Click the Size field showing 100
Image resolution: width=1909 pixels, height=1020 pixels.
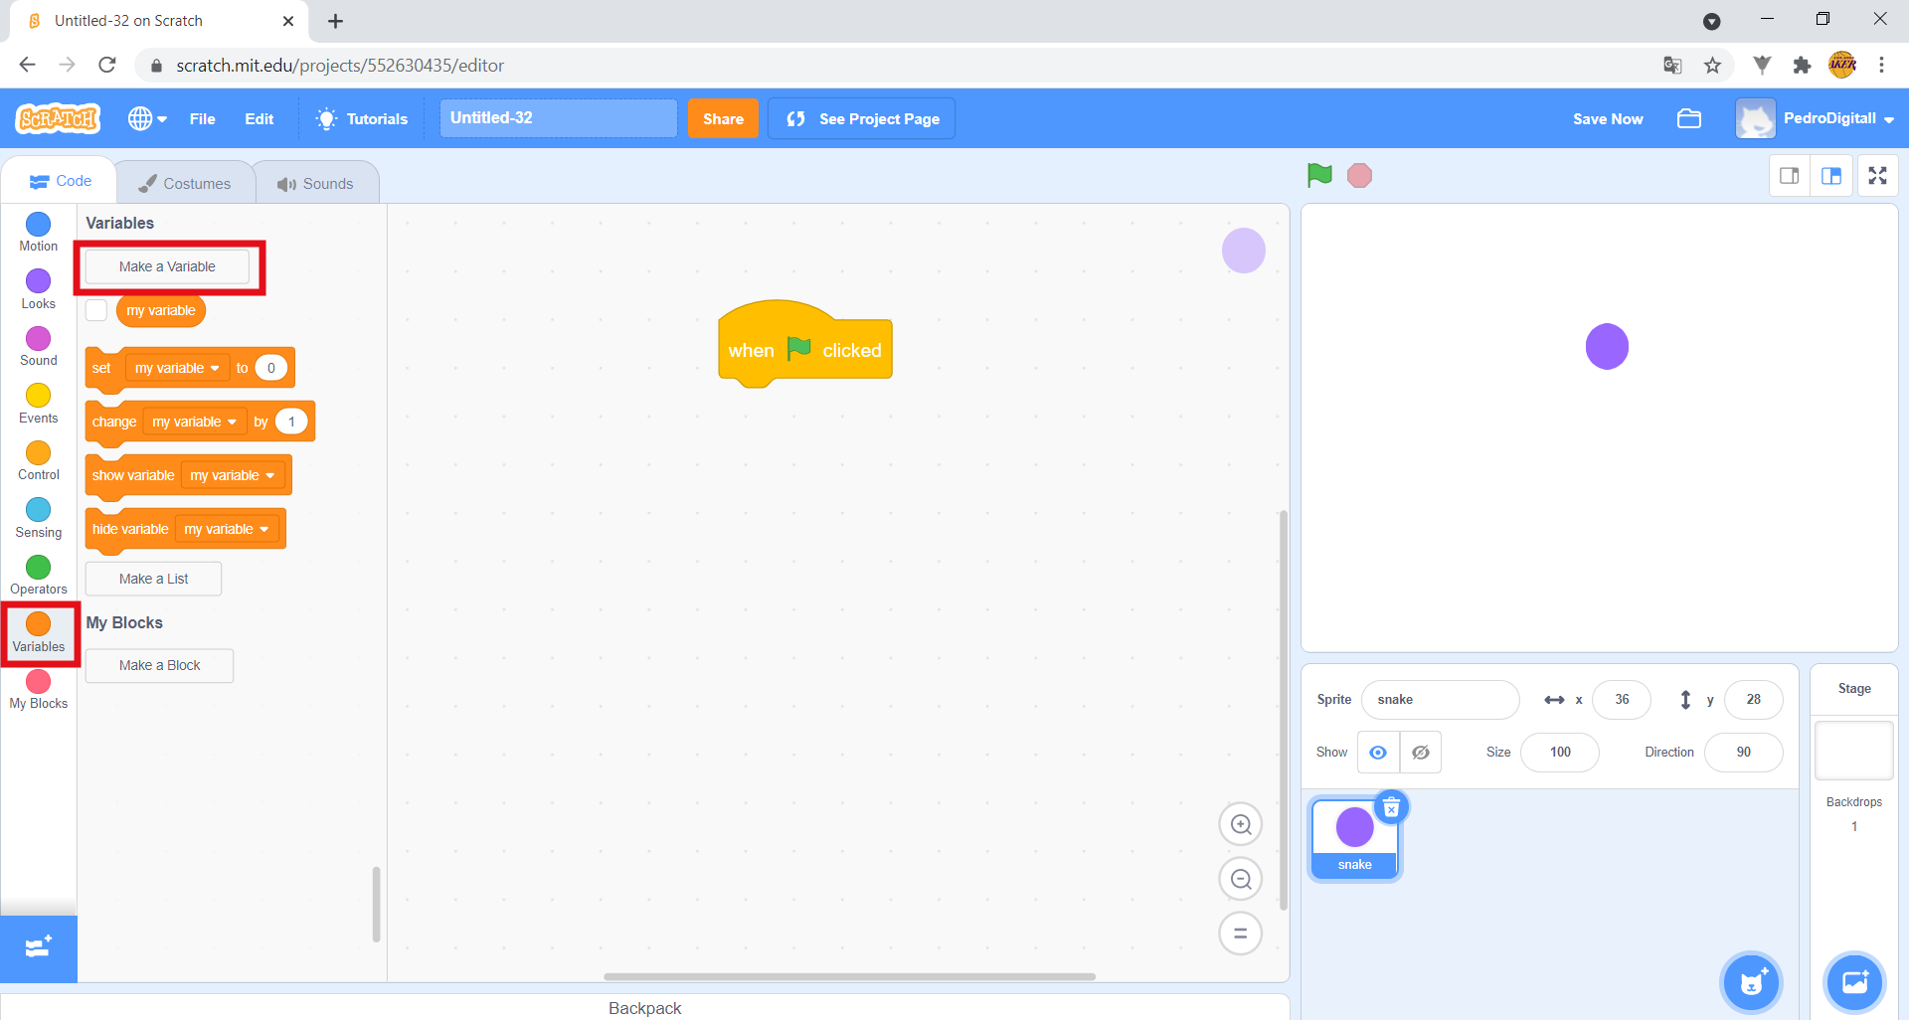pyautogui.click(x=1560, y=753)
